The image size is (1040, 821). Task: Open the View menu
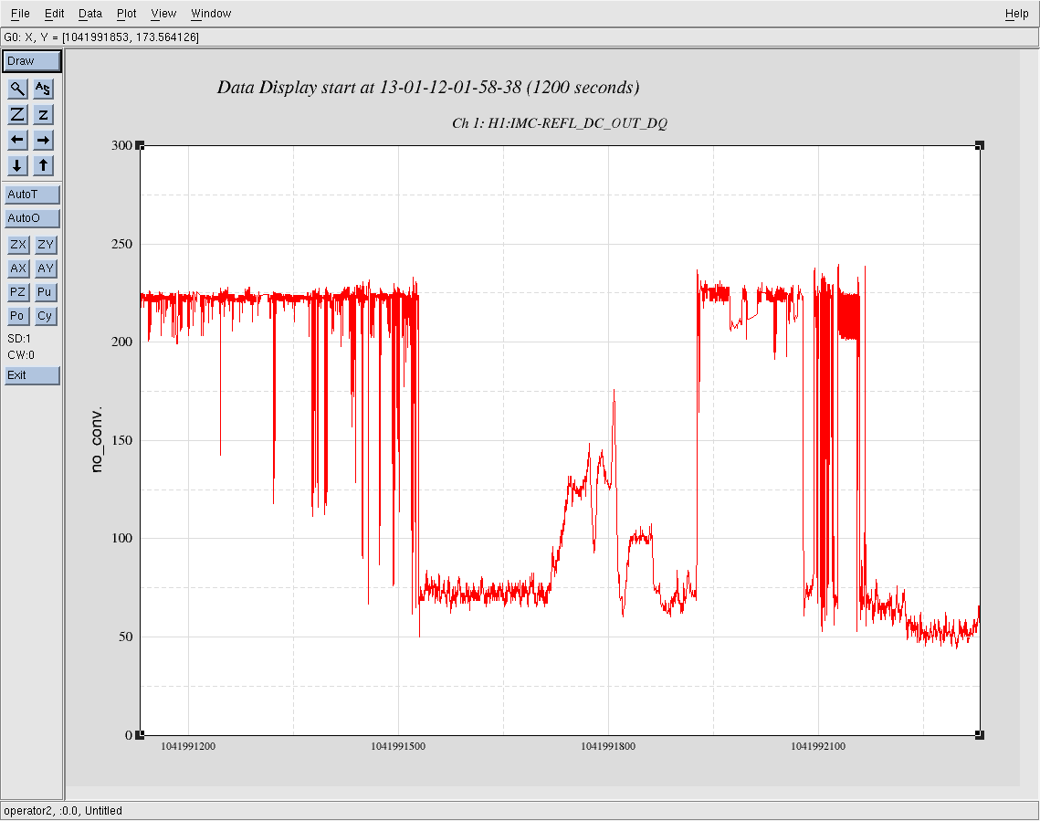(x=163, y=14)
